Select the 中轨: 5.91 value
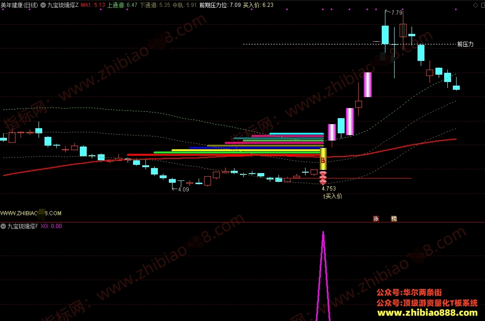This screenshot has height=321, width=485. [184, 5]
